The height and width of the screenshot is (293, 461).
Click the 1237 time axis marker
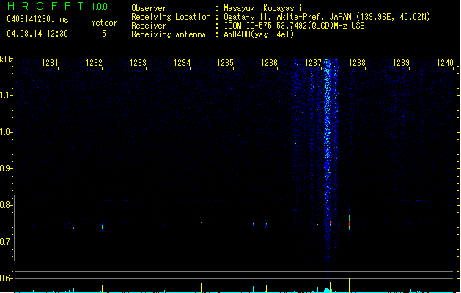(314, 63)
